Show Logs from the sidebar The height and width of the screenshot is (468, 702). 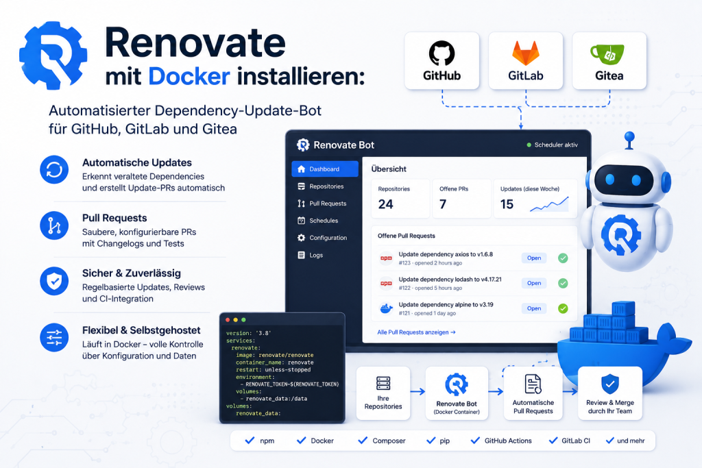pyautogui.click(x=324, y=255)
